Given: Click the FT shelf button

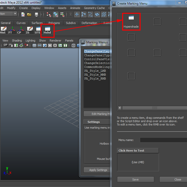Looking at the screenshot, I should click(x=12, y=30).
